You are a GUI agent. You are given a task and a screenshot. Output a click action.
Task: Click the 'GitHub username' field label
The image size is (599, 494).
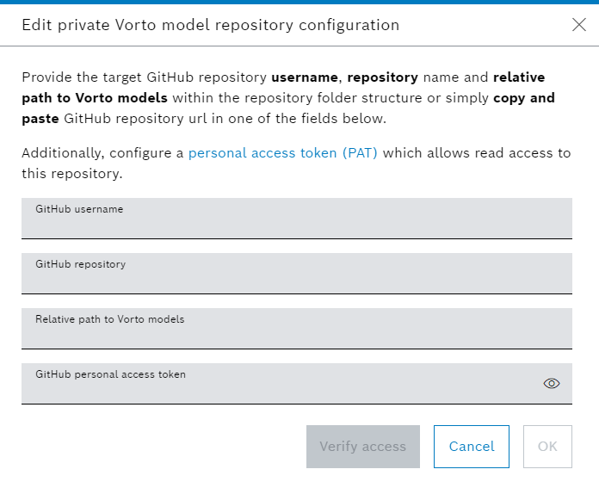click(x=79, y=209)
